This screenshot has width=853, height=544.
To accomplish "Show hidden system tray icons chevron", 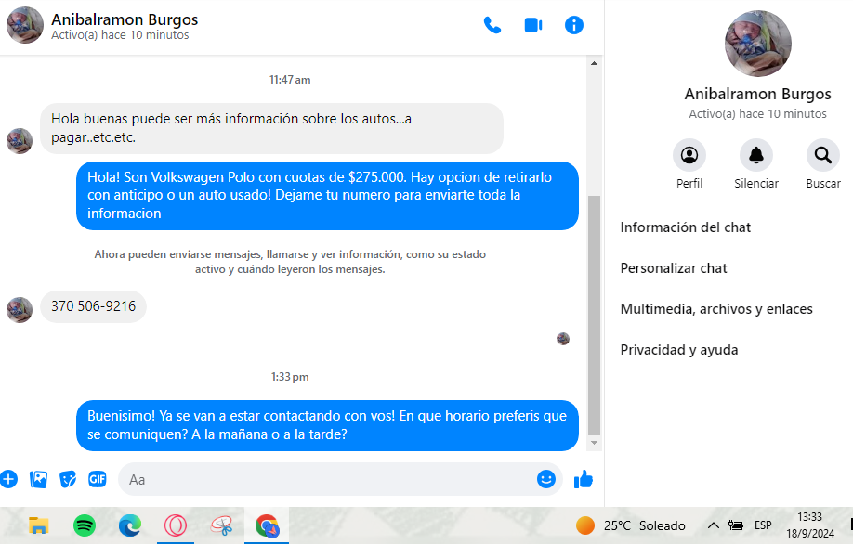I will pyautogui.click(x=714, y=525).
